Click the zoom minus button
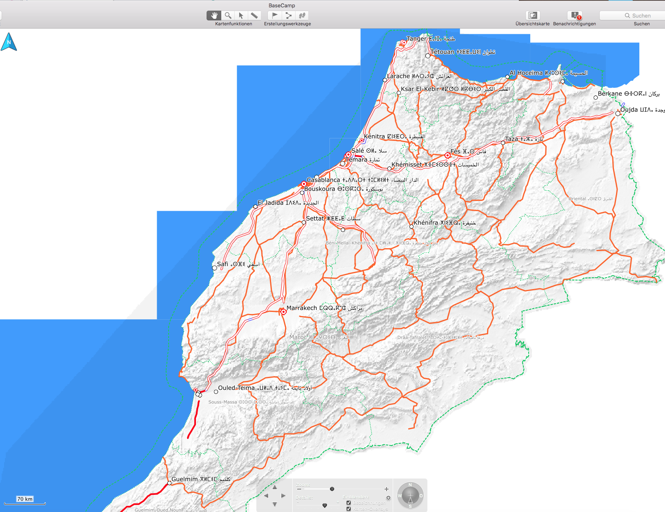 coord(299,489)
